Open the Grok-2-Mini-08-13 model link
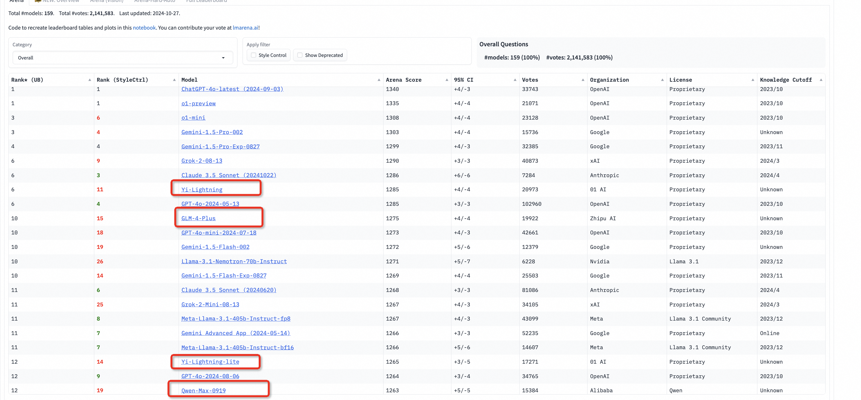This screenshot has width=861, height=400. pyautogui.click(x=210, y=305)
